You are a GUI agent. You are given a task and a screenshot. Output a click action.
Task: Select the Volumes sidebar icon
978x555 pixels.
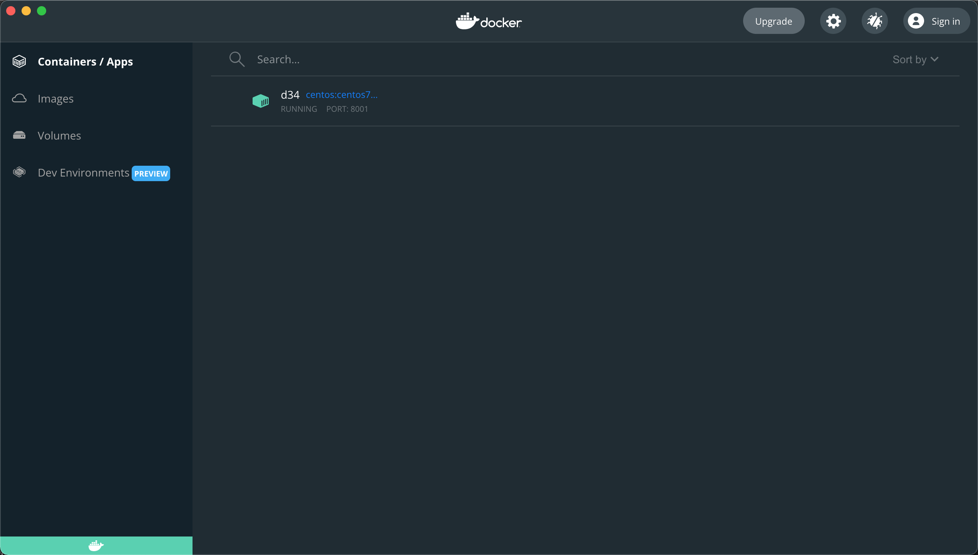coord(19,135)
